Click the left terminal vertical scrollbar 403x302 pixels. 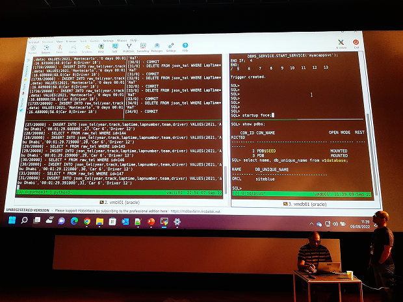coord(226,180)
